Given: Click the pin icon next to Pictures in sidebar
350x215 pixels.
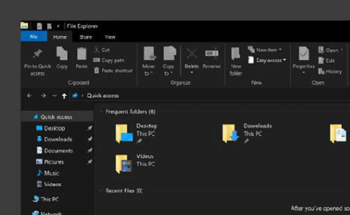Looking at the screenshot, I should [x=89, y=161].
